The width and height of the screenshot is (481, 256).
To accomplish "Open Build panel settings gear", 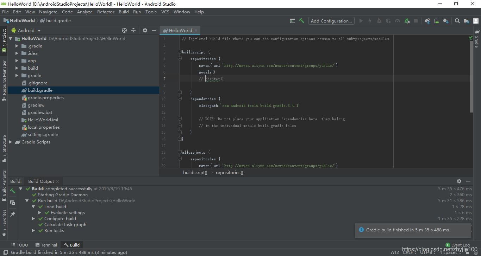I will [x=459, y=181].
